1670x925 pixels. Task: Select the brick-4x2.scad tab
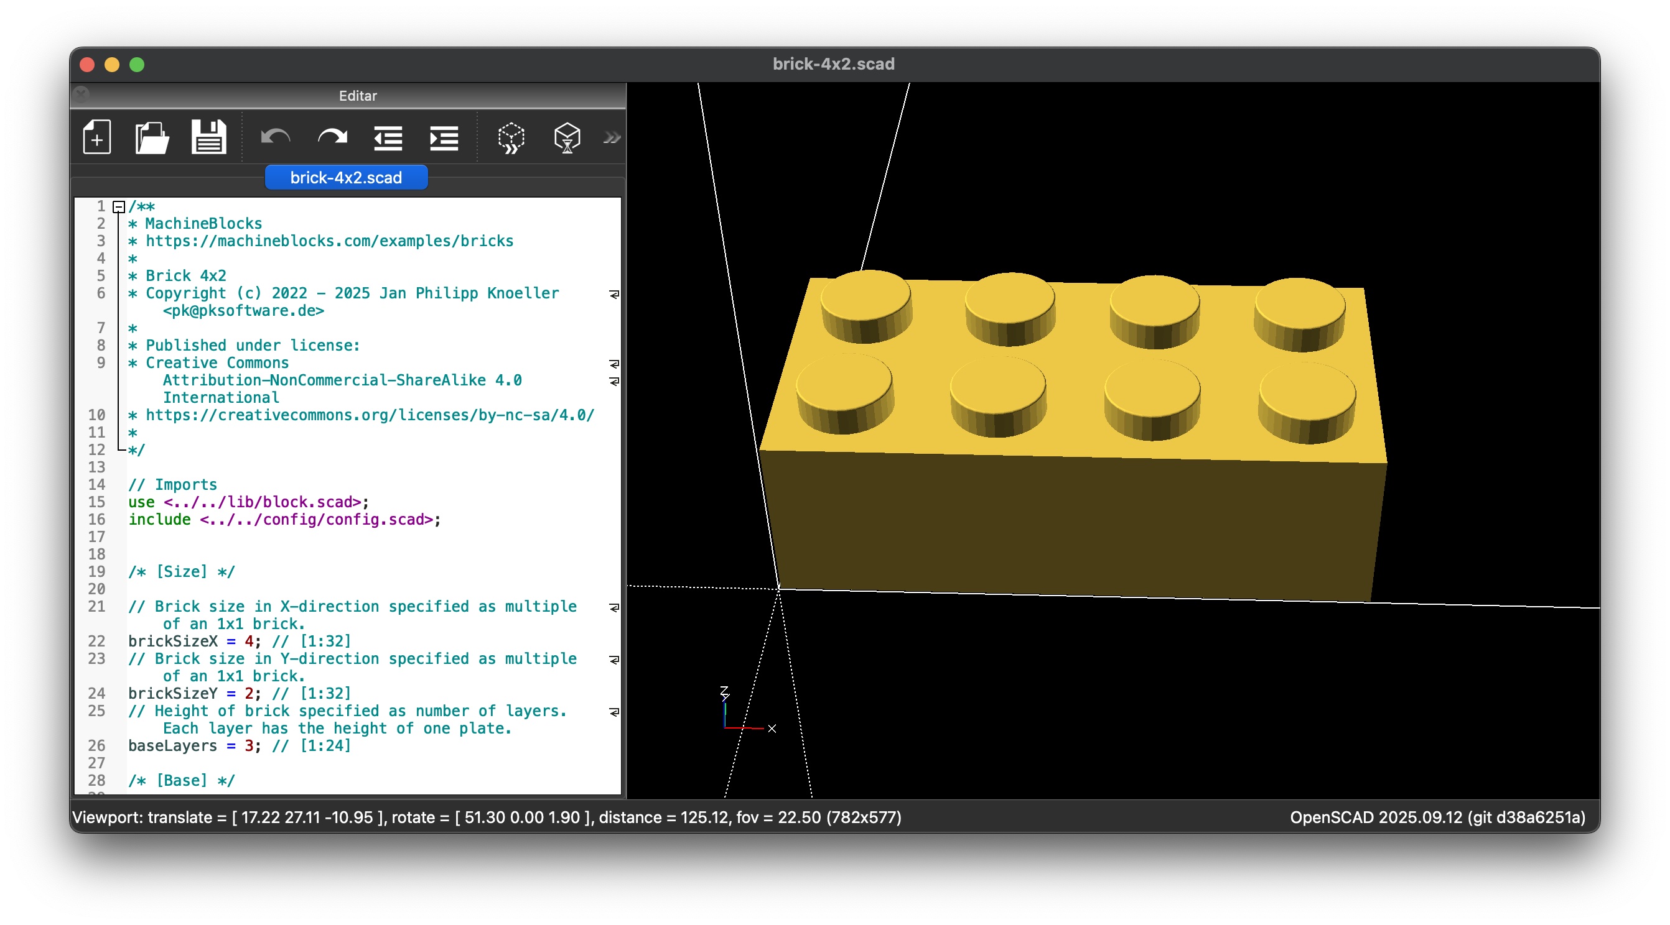tap(345, 177)
